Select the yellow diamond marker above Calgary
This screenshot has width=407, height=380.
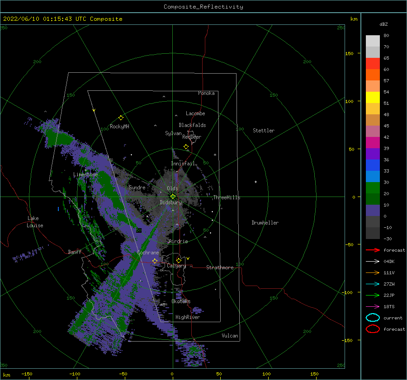click(x=179, y=260)
